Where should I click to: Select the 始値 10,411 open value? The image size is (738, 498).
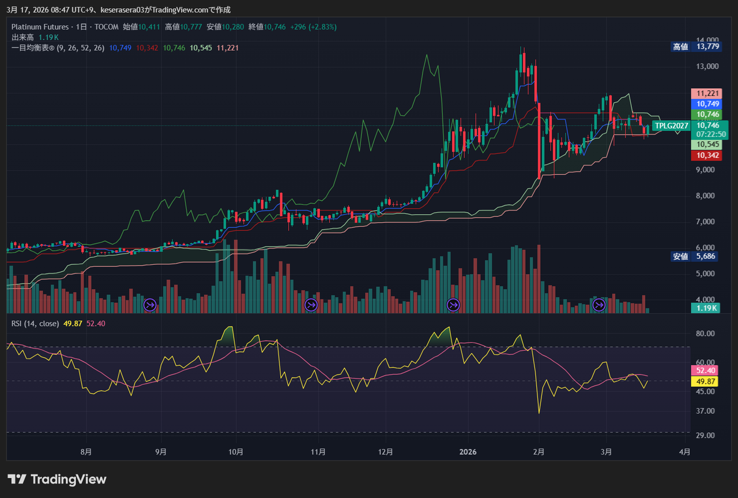click(x=142, y=27)
